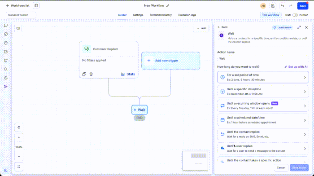This screenshot has height=176, width=314.
Task: Duplicate the Customer Replied trigger
Action: (x=84, y=74)
